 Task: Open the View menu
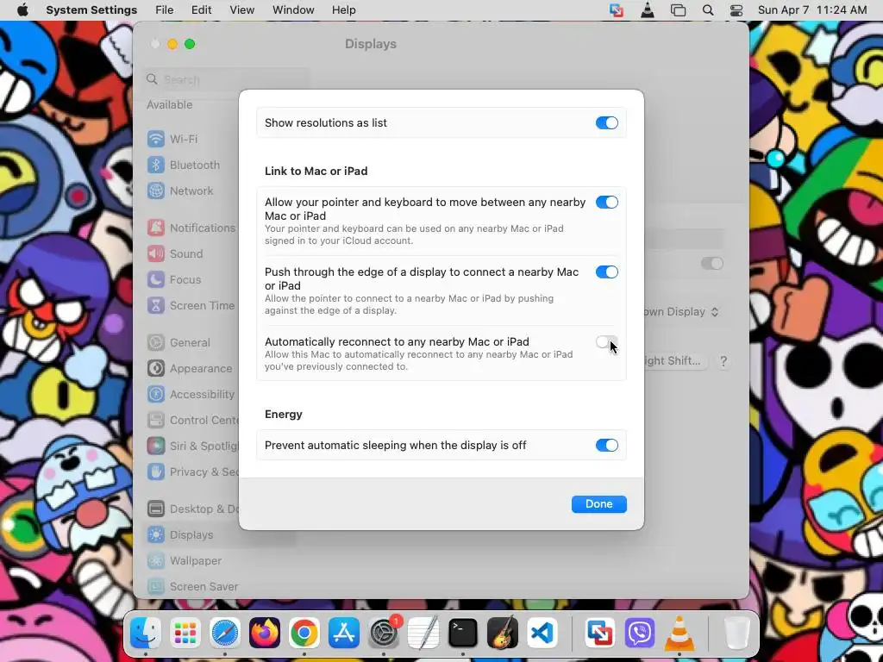pyautogui.click(x=241, y=10)
